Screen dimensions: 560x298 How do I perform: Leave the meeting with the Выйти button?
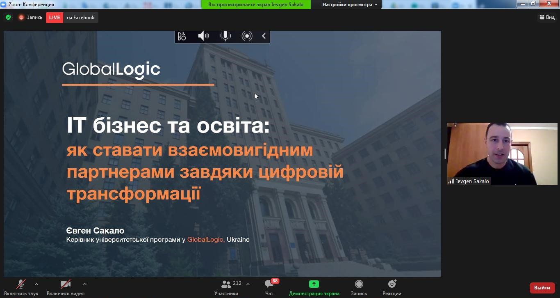coord(542,288)
